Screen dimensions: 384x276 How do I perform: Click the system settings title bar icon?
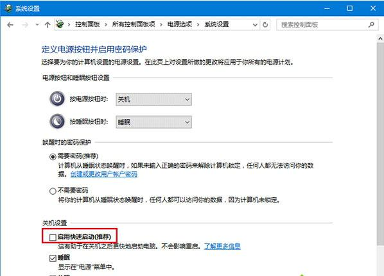pyautogui.click(x=8, y=8)
